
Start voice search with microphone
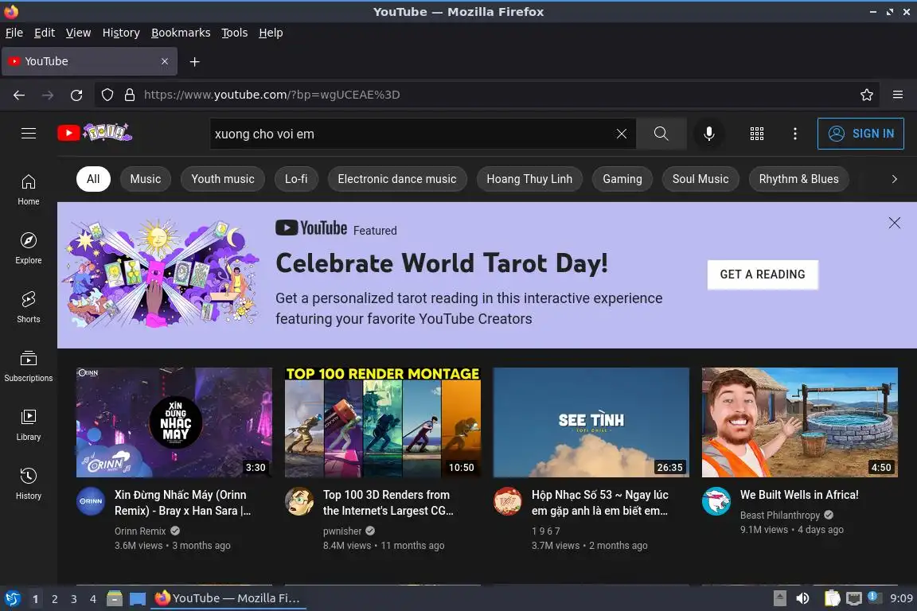tap(708, 134)
